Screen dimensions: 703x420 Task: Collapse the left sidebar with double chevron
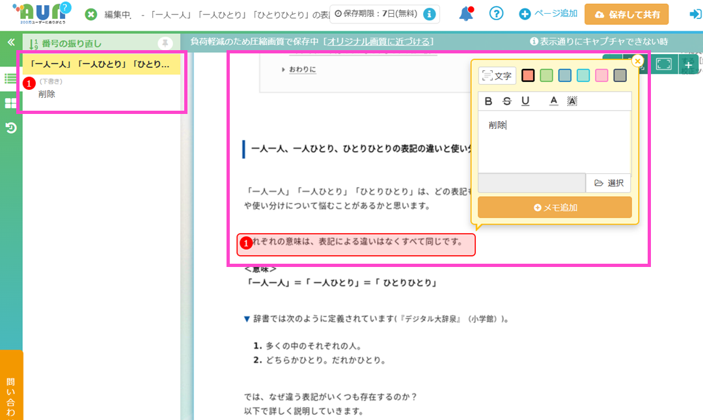point(11,42)
